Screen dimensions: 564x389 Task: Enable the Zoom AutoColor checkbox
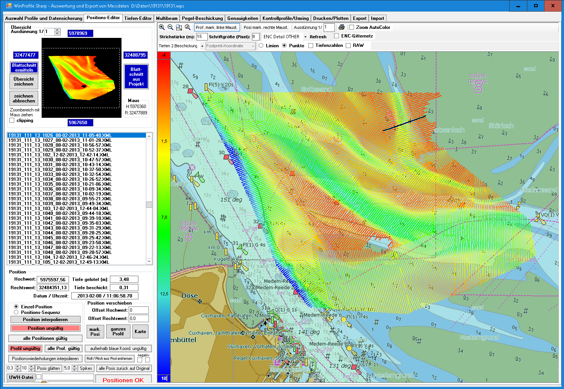[352, 27]
